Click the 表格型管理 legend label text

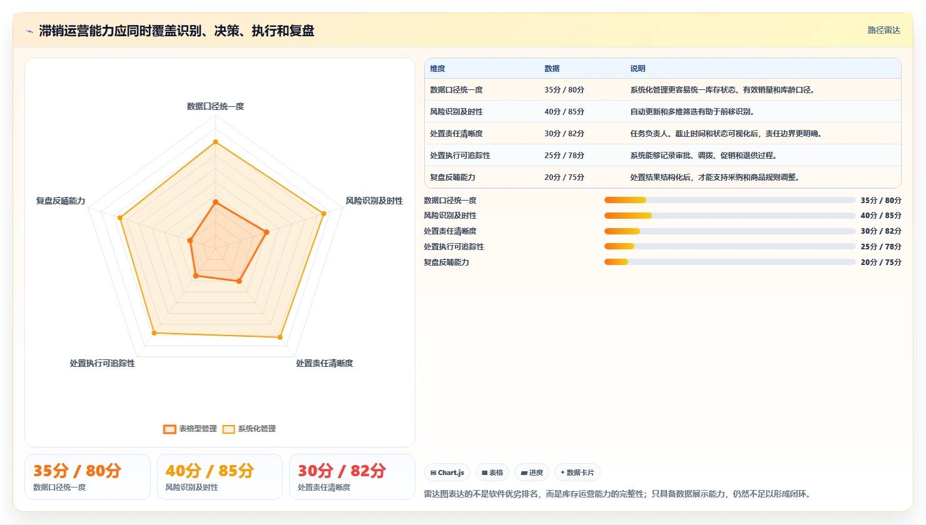click(198, 429)
